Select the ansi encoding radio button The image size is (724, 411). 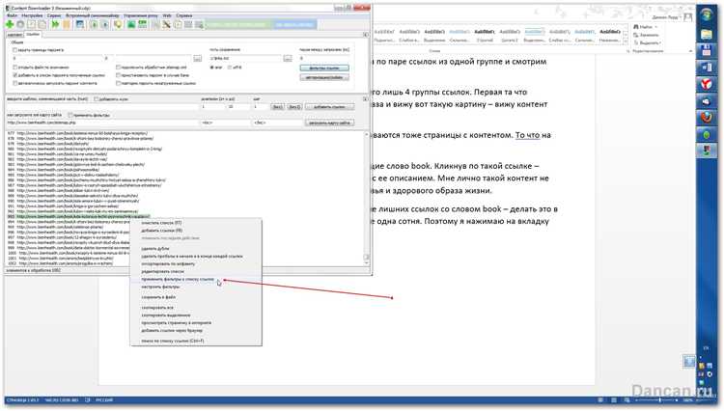pos(212,68)
